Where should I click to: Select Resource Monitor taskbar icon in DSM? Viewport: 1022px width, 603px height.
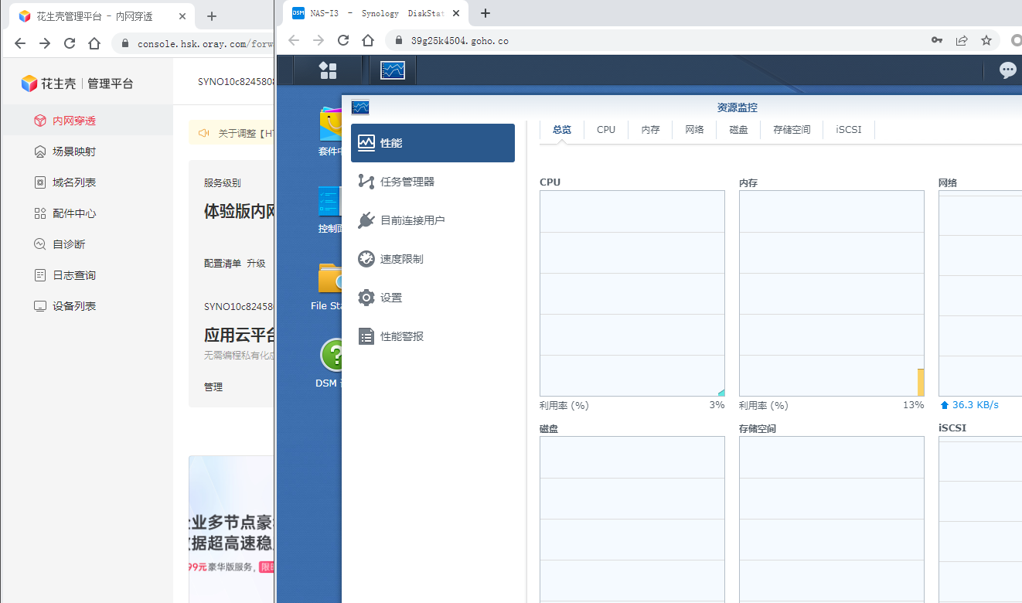click(x=393, y=70)
